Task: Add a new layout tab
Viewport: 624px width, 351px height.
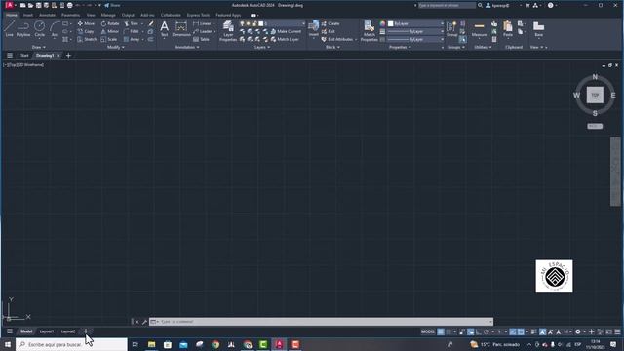Action: (x=86, y=331)
